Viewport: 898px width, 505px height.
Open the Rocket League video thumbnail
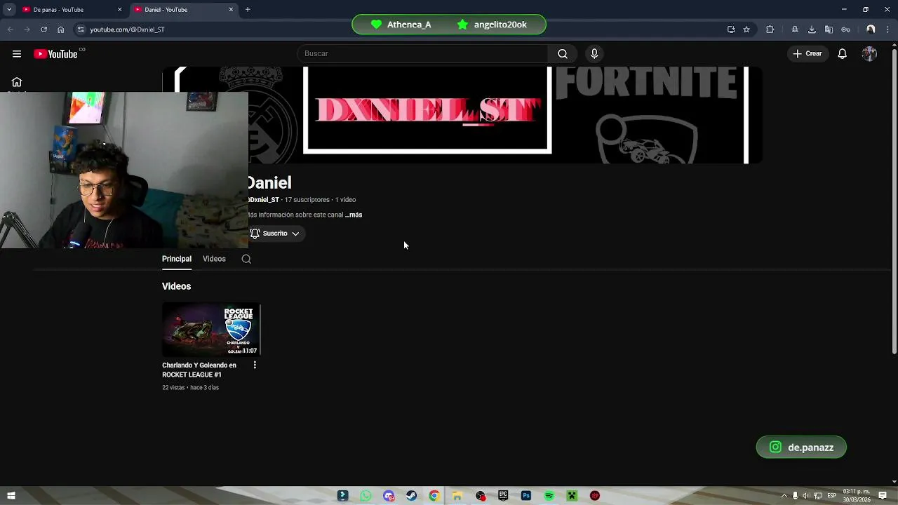click(211, 330)
